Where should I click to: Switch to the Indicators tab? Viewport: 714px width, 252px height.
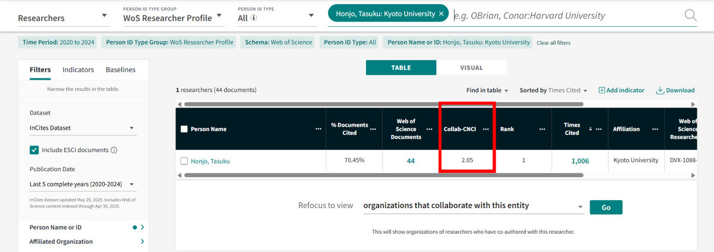click(x=78, y=70)
